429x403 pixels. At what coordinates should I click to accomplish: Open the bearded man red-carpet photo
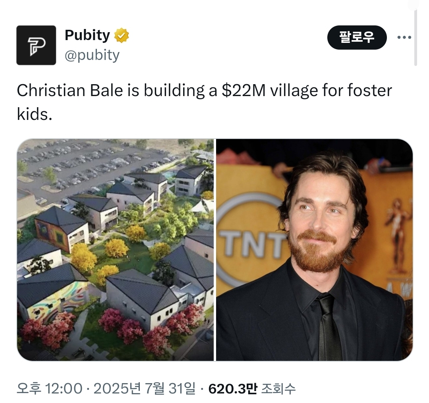pos(314,250)
